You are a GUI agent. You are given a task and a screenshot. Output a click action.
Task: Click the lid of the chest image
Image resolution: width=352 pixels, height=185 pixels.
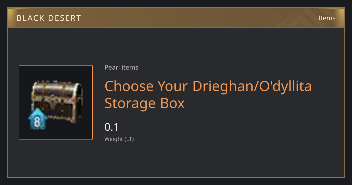coord(57,88)
